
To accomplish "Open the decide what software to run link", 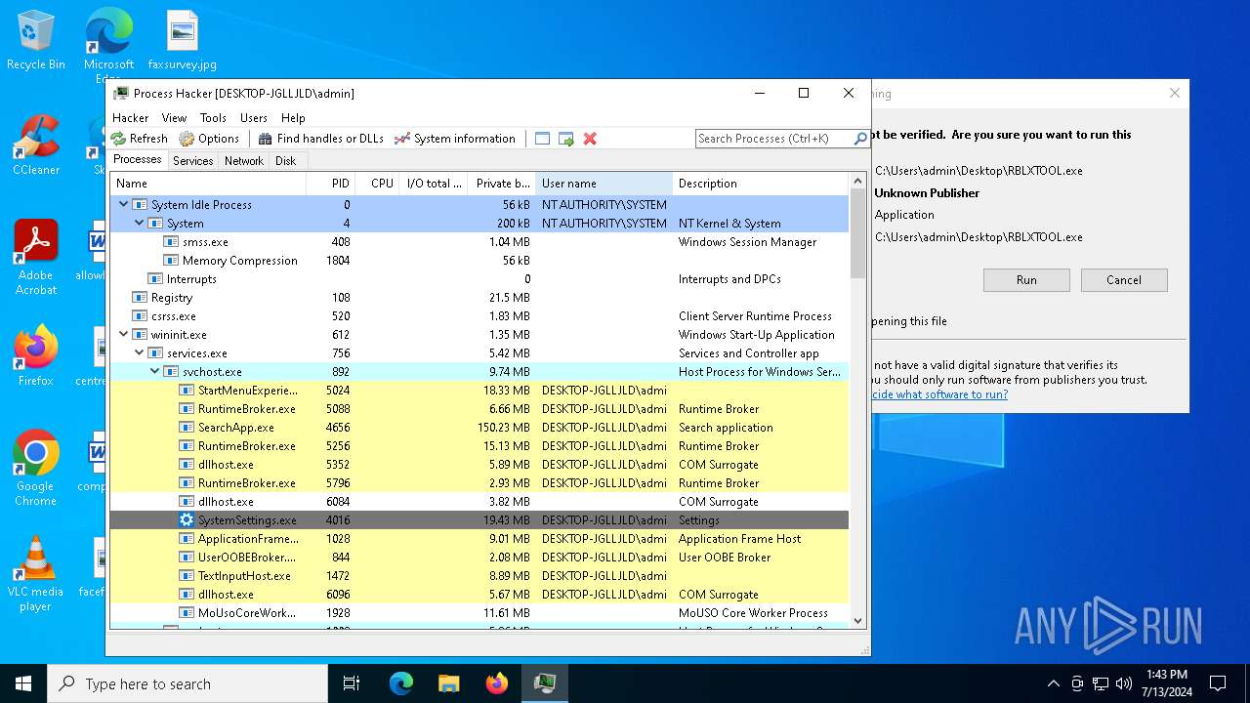I will [939, 394].
